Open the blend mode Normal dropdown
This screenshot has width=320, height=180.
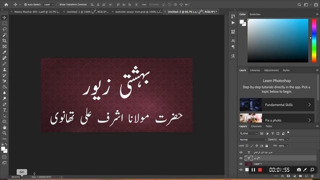(x=253, y=139)
